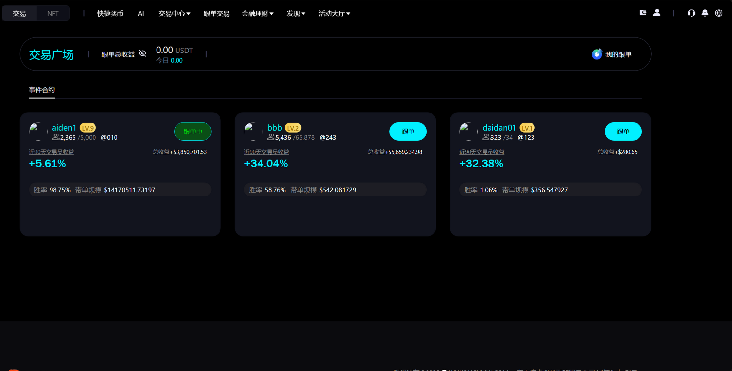Screen dimensions: 732x371
Task: Expand the 活动大厅 dropdown menu
Action: 334,13
